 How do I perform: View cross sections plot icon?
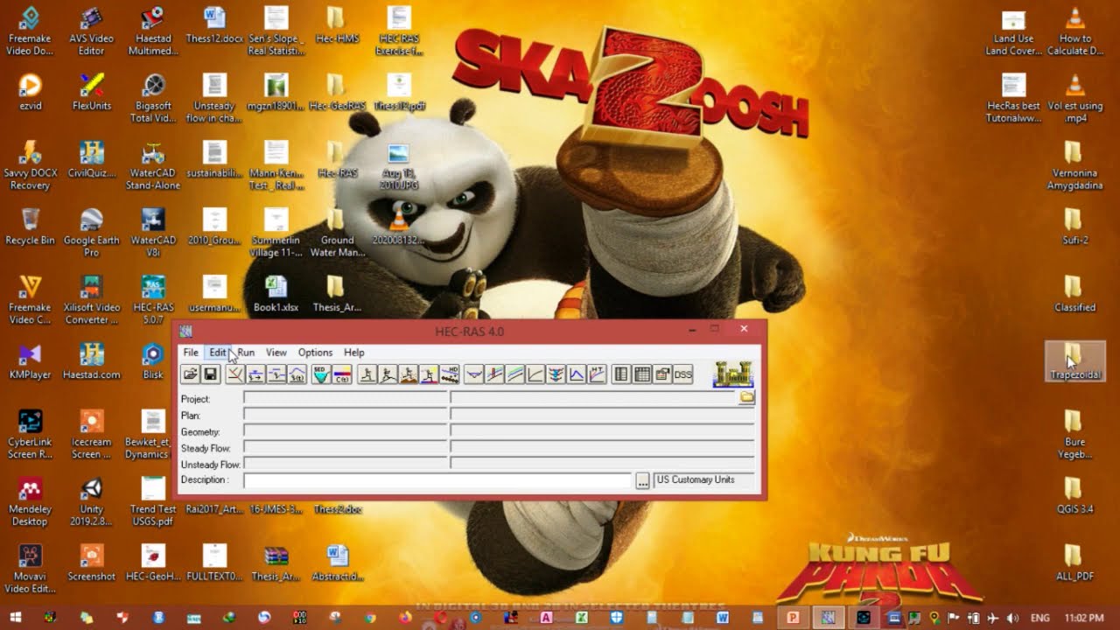(x=473, y=374)
